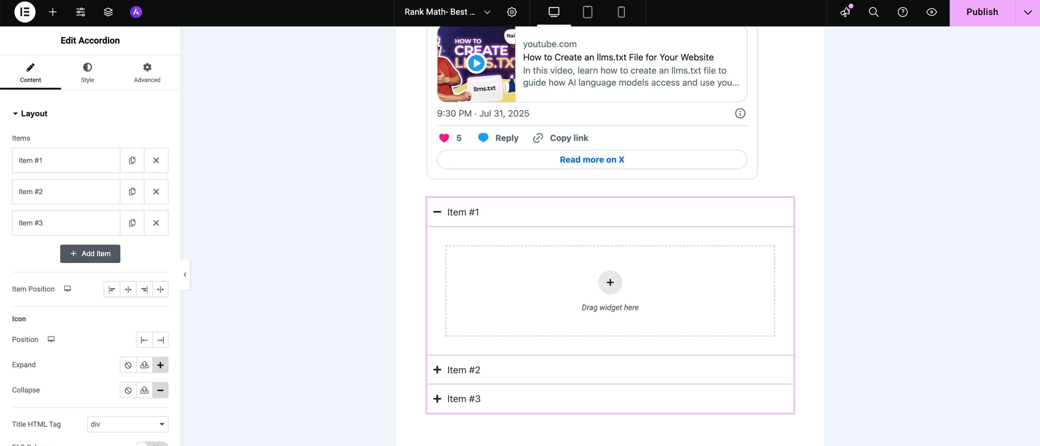Toggle preview changes eye icon

932,12
